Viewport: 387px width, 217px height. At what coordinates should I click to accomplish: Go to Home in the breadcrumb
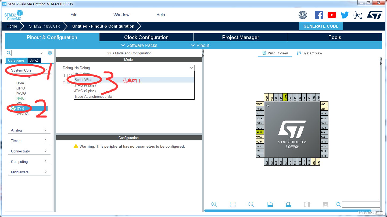[12, 26]
